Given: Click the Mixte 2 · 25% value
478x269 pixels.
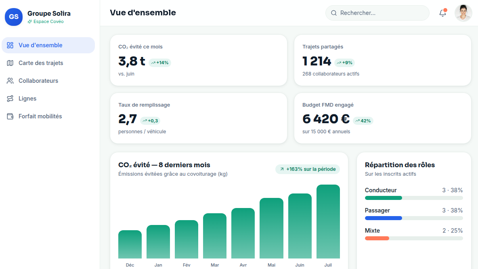Looking at the screenshot, I should click(453, 231).
